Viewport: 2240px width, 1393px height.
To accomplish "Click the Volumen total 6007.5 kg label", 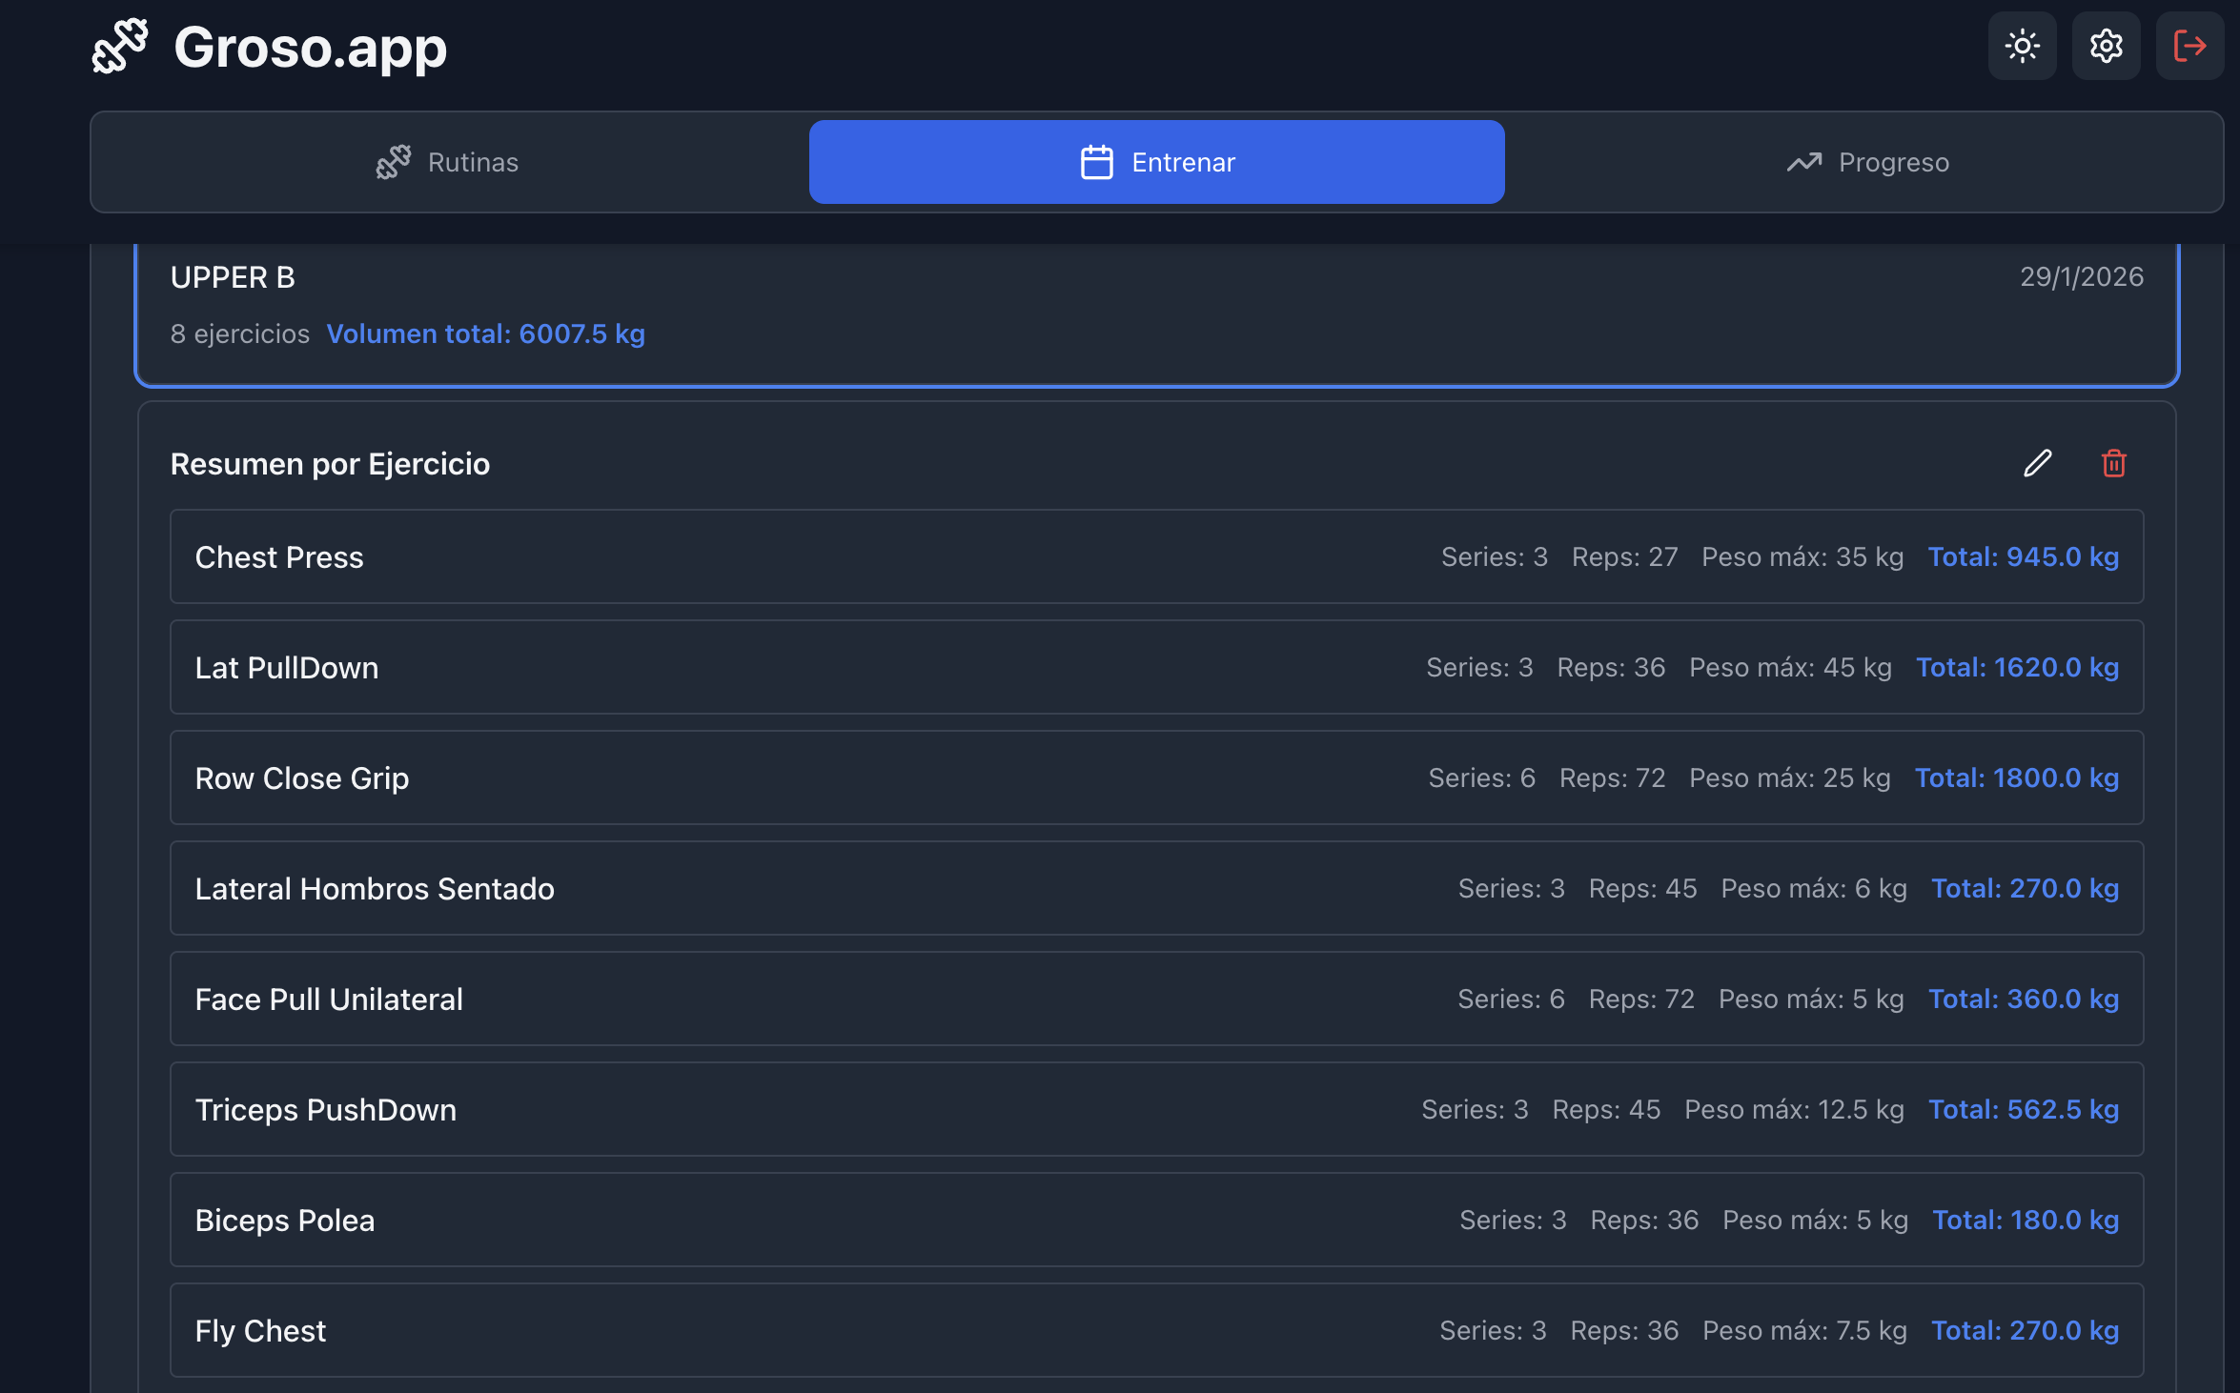I will click(485, 333).
